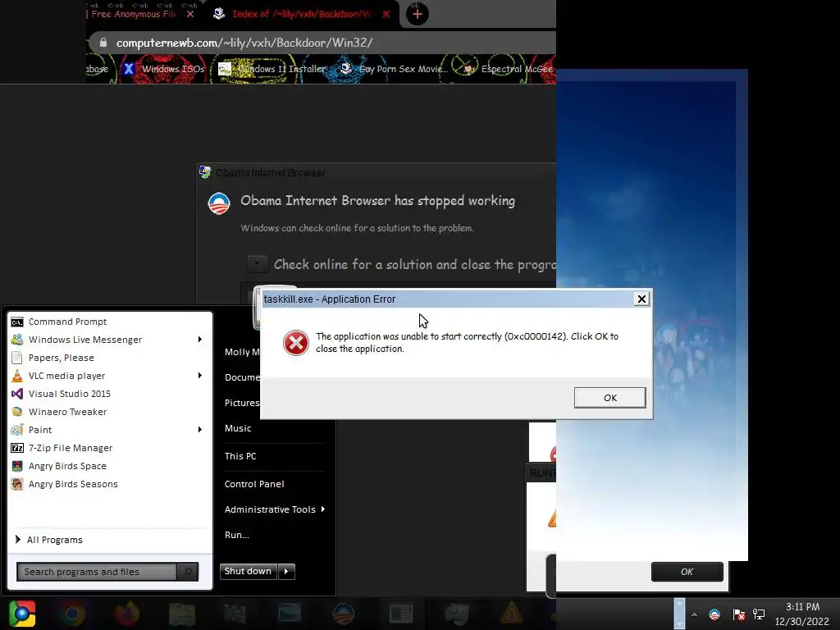Close the Free Anonymous File tab
This screenshot has width=840, height=630.
pos(190,14)
